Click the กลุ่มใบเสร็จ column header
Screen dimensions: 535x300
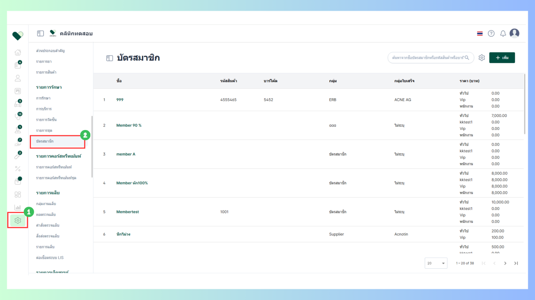pyautogui.click(x=404, y=81)
